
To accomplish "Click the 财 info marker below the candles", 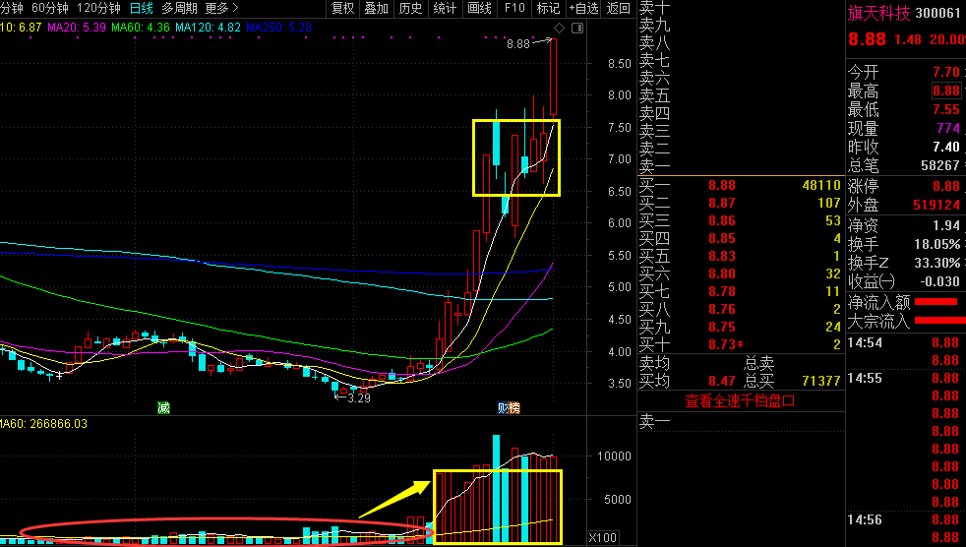I will pos(502,407).
